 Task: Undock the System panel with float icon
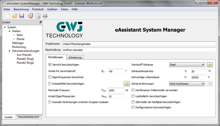click(x=41, y=22)
